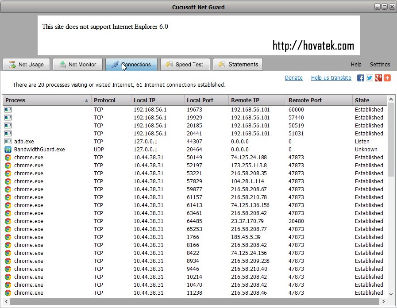The height and width of the screenshot is (308, 397).
Task: Click the Donate link
Action: [294, 78]
